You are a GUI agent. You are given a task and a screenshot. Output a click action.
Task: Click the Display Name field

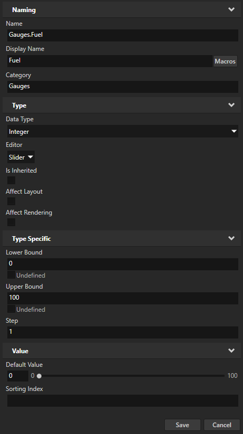pyautogui.click(x=110, y=61)
